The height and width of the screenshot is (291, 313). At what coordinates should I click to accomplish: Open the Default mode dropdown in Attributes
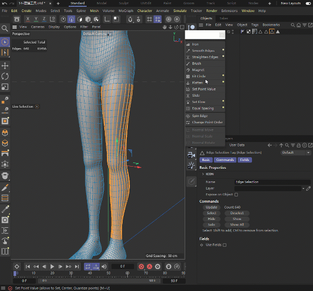295,153
